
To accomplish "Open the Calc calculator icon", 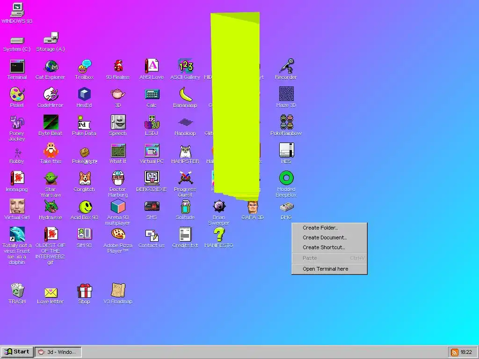I will (152, 94).
